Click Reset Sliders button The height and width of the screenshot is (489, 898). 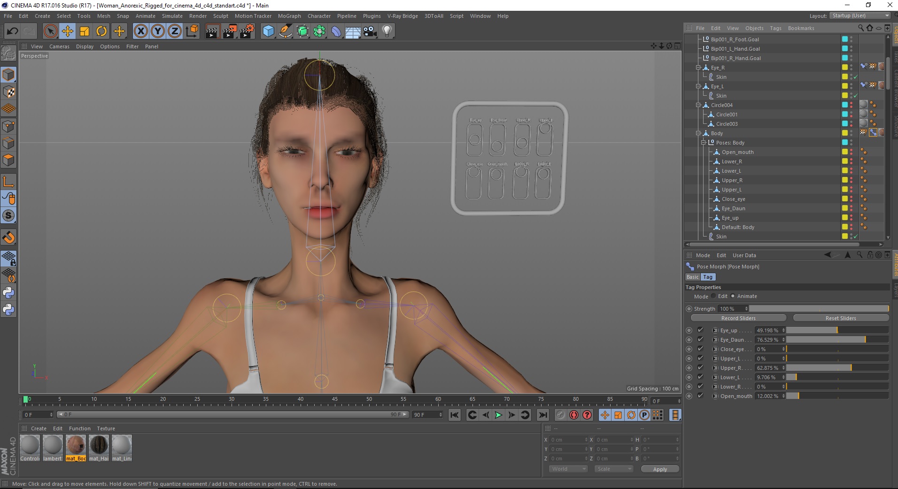(841, 318)
